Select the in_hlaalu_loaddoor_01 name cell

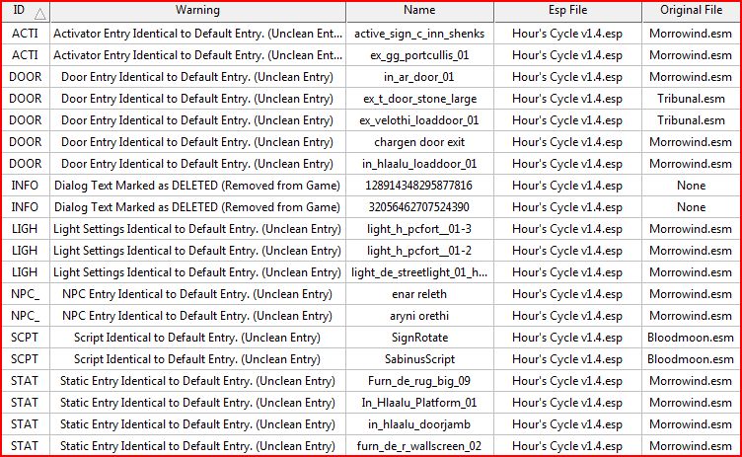[x=419, y=164]
